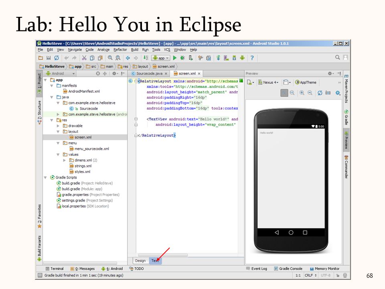The height and width of the screenshot is (289, 385).
Task: Open the Gradle Console
Action: [288, 269]
